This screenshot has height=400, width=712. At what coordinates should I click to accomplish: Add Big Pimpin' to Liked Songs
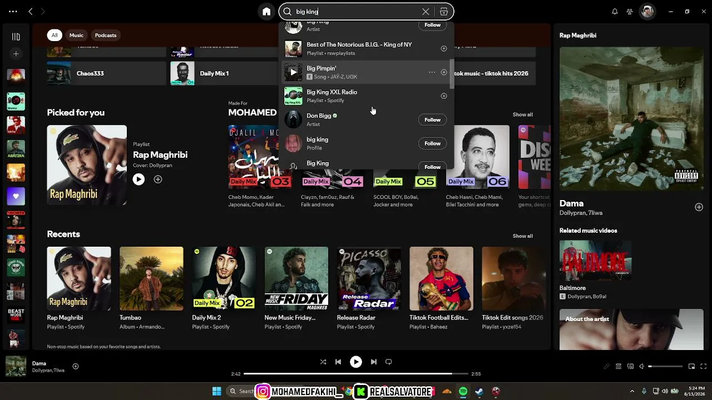[444, 72]
